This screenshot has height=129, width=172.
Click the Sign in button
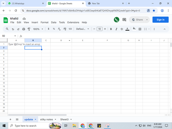tap(160, 20)
